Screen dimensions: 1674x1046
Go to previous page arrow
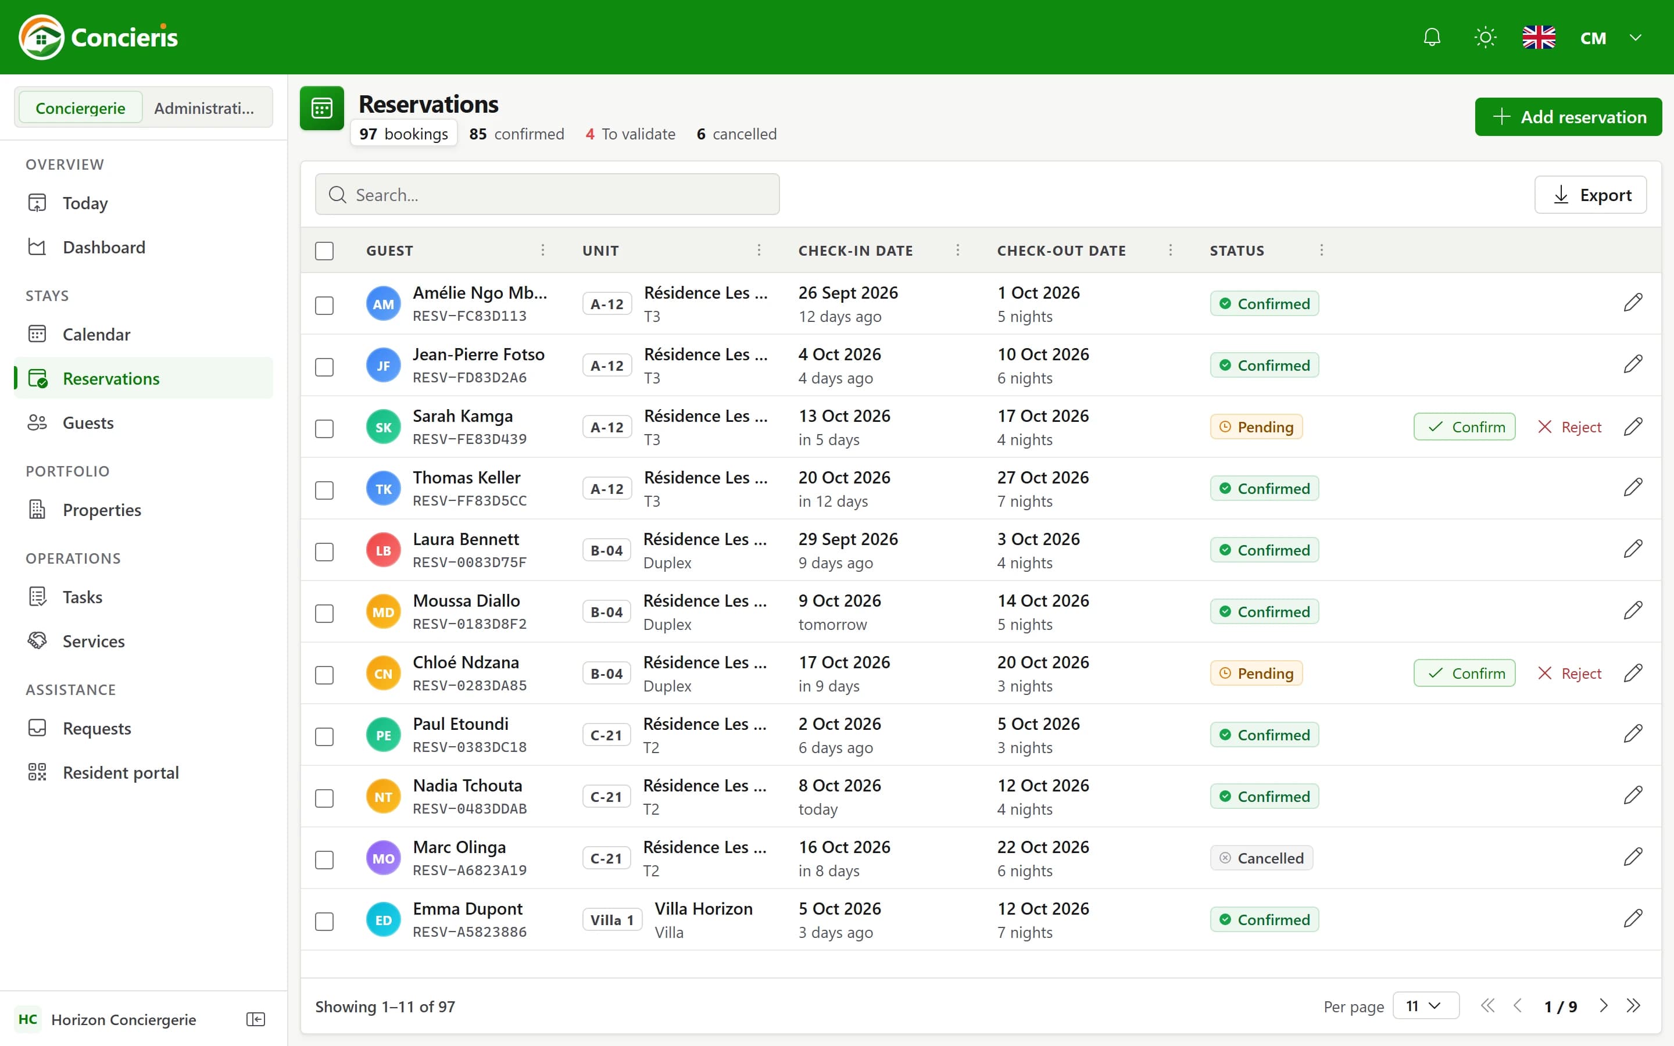(x=1518, y=1006)
